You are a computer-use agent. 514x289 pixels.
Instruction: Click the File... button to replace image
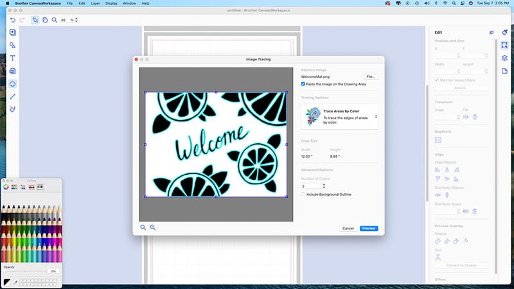click(x=371, y=76)
